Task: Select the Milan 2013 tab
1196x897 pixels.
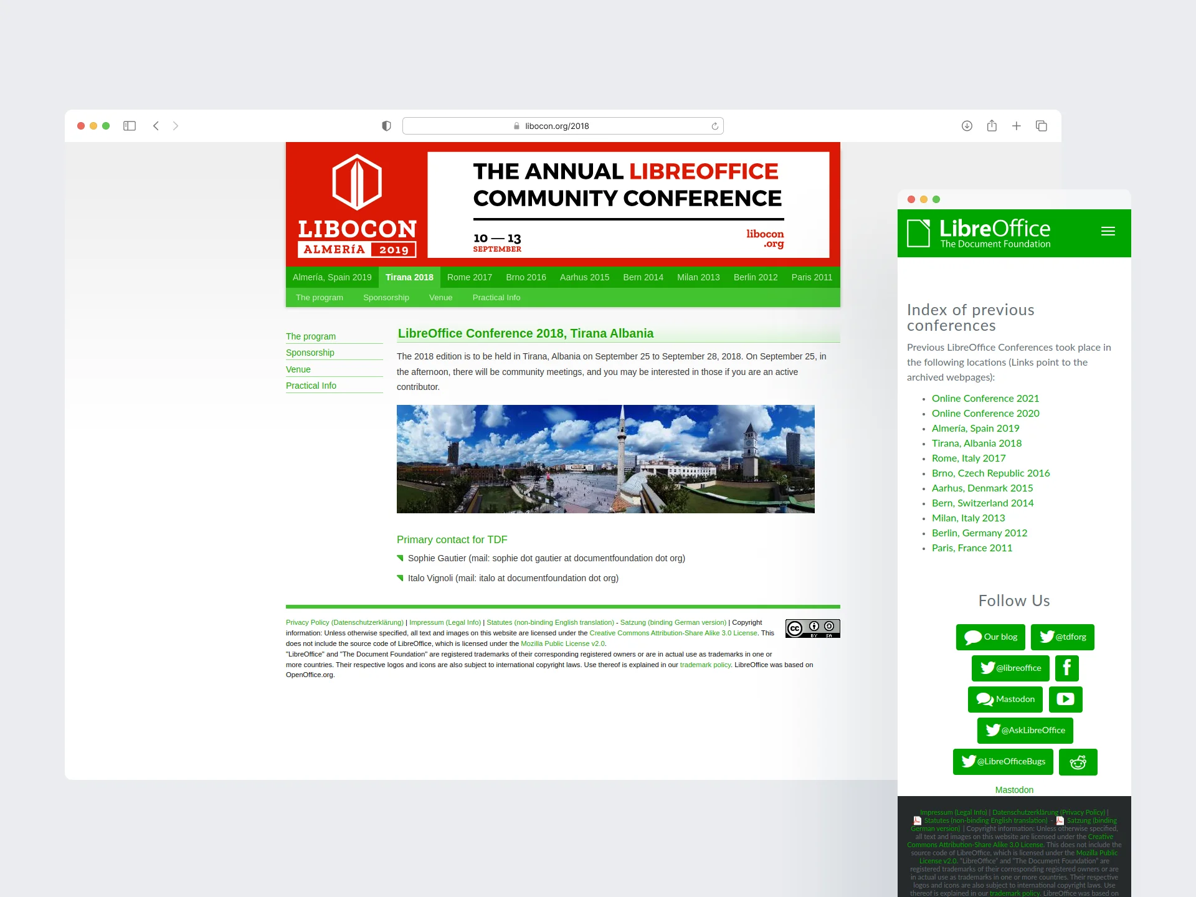Action: click(698, 277)
